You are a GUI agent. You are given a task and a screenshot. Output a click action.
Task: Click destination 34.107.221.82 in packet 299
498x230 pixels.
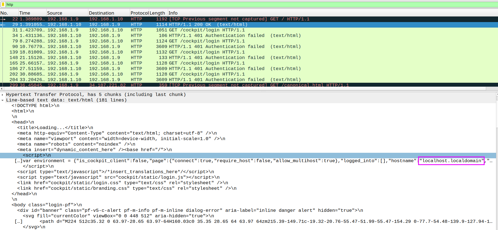point(107,85)
